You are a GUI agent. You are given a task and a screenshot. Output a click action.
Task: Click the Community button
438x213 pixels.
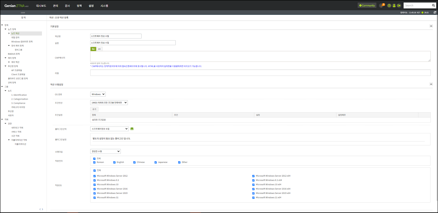(x=367, y=5)
